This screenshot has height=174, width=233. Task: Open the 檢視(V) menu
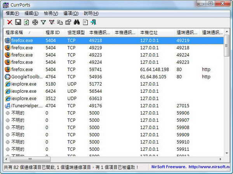coord(51,13)
